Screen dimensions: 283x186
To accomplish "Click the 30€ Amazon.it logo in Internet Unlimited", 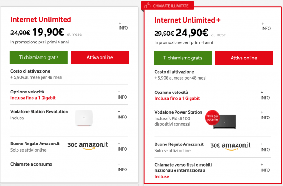I will [88, 145].
